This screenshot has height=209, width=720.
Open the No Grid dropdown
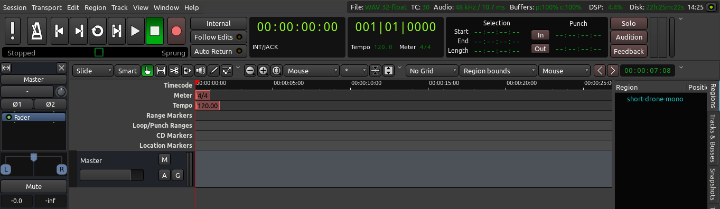coord(432,71)
